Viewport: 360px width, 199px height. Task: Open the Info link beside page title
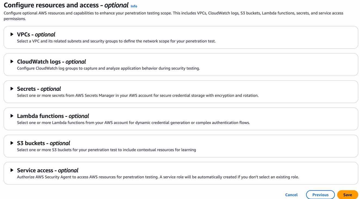(x=134, y=6)
